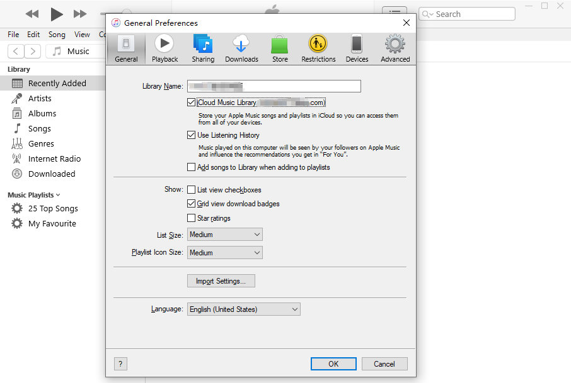Viewport: 571px width, 383px height.
Task: Select Recently Added in Library sidebar
Action: 53,83
